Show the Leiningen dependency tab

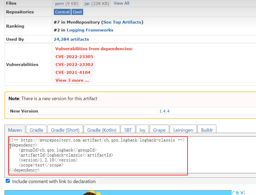point(183,130)
